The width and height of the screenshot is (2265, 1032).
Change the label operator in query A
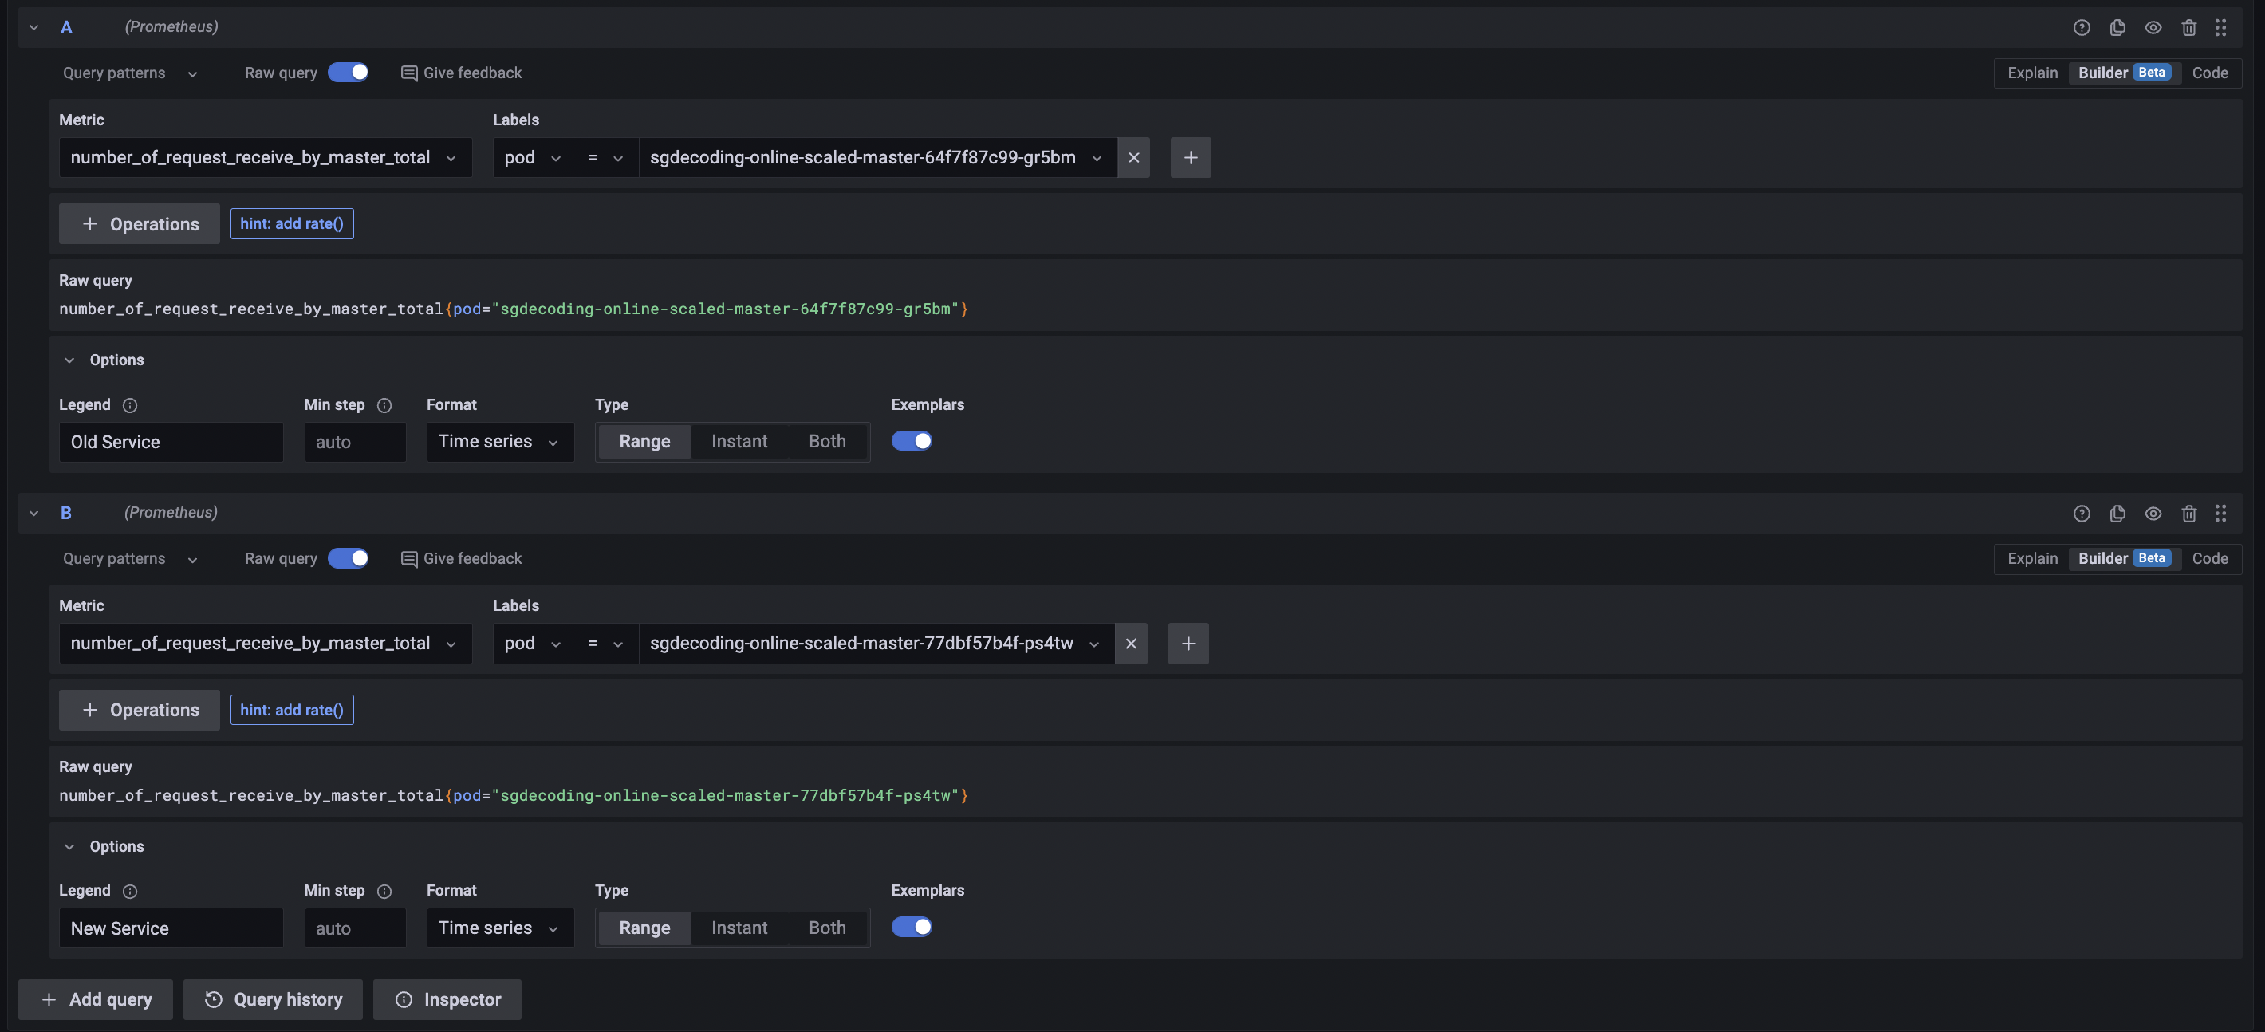(607, 157)
